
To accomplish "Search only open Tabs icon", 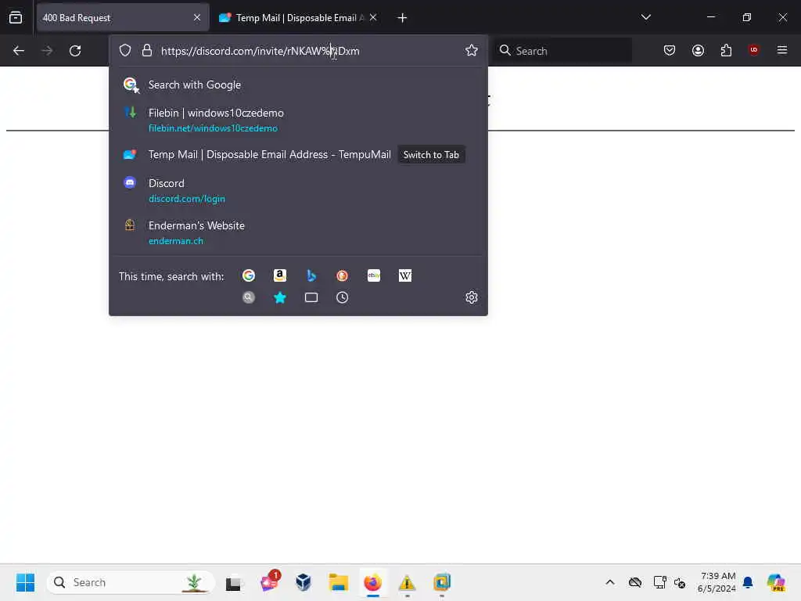I will 311,297.
